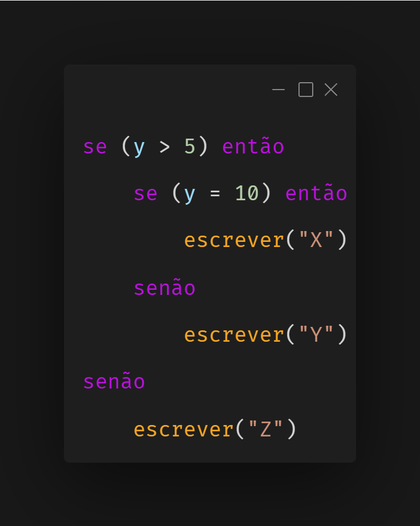Click the number 5 in the condition
This screenshot has height=526, width=420.
[190, 147]
